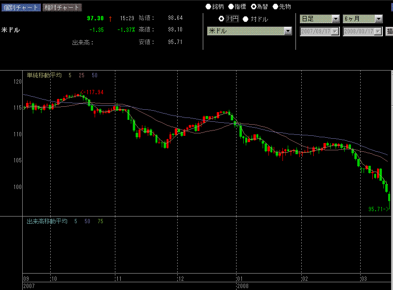
Task: Switch to the 個別チャート tab
Action: pyautogui.click(x=21, y=7)
